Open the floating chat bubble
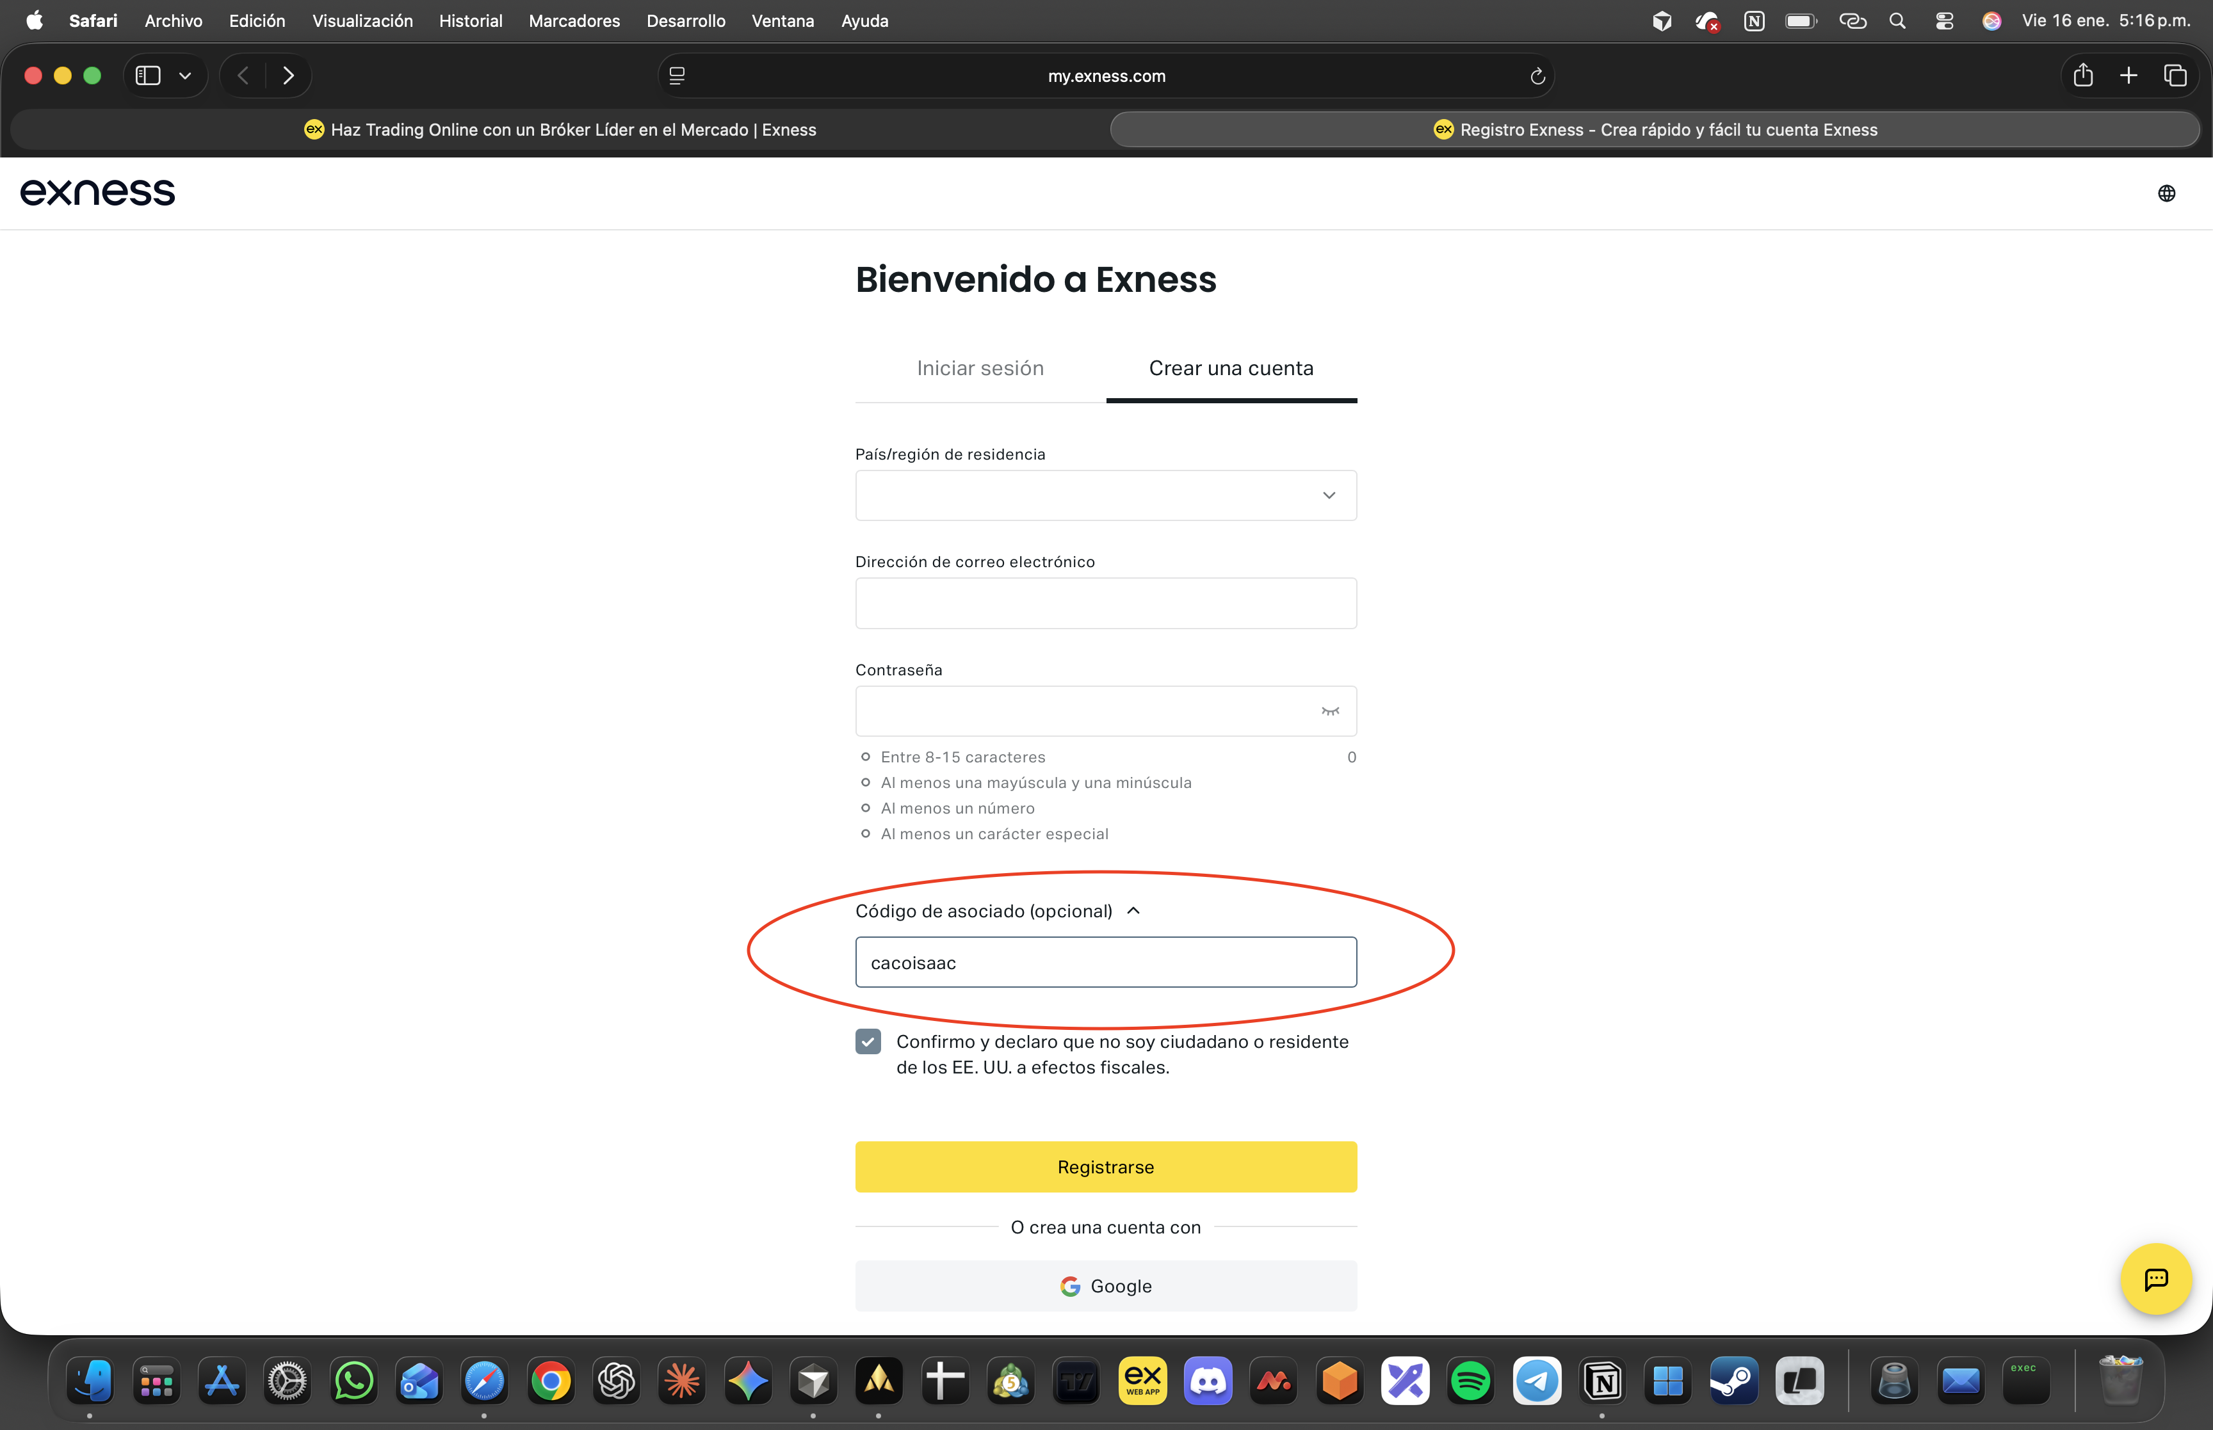 tap(2155, 1279)
